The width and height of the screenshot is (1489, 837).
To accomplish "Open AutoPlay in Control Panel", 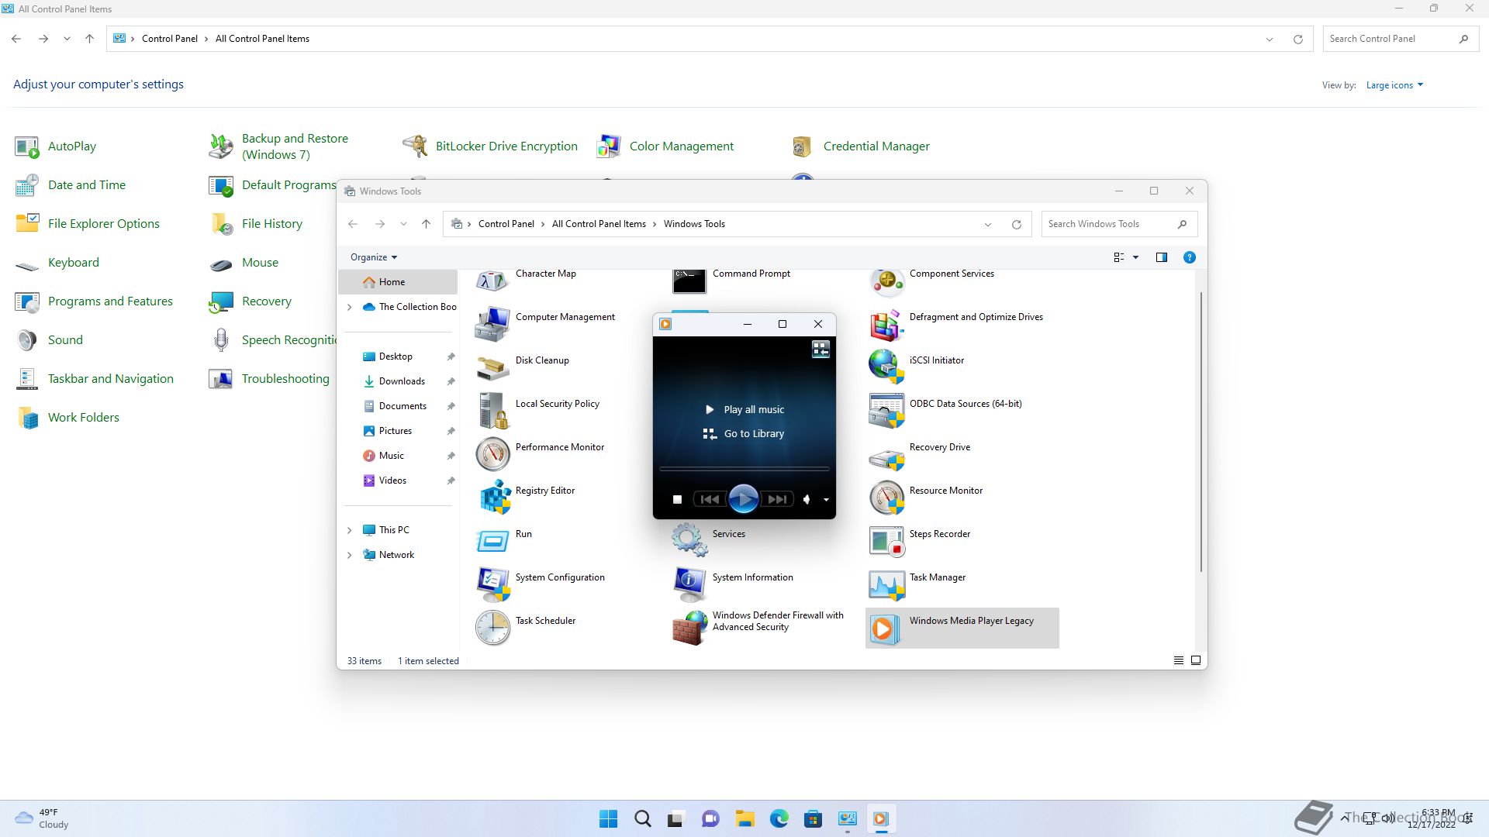I will pyautogui.click(x=56, y=146).
